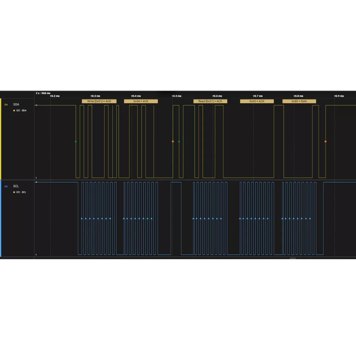356x356 pixels.
Task: Click the first orange stop marker on SDA
Action: click(x=173, y=141)
